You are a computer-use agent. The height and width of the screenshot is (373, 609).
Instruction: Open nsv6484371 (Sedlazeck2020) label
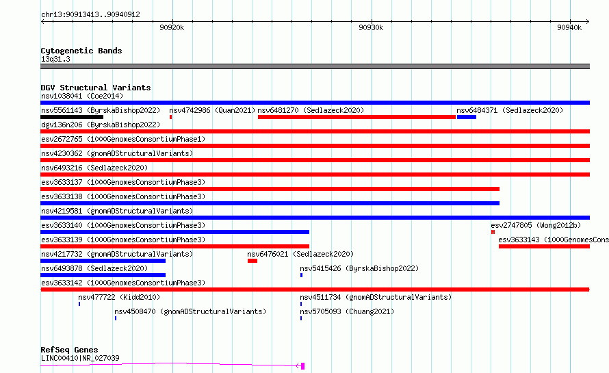coord(510,110)
